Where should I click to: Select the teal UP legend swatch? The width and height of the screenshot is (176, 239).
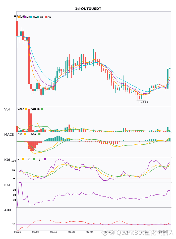pyautogui.click(x=38, y=17)
